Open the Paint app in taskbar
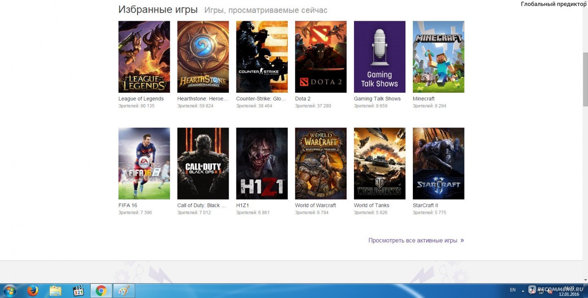 pyautogui.click(x=123, y=291)
